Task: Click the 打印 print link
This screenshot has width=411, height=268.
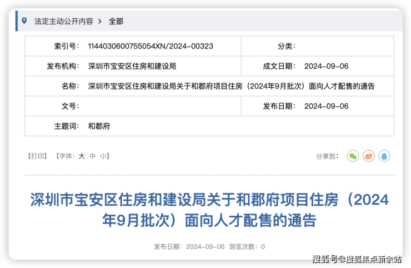Action: click(37, 156)
